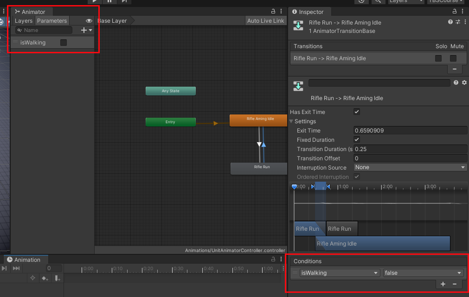Click the search icon in the top toolbar
The height and width of the screenshot is (297, 469).
click(378, 2)
